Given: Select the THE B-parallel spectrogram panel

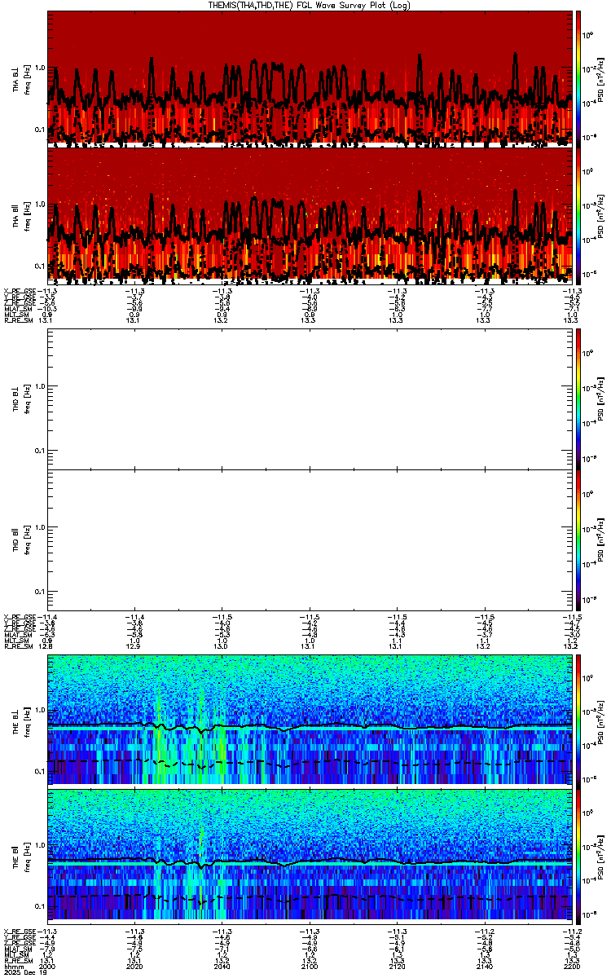Looking at the screenshot, I should tap(310, 855).
